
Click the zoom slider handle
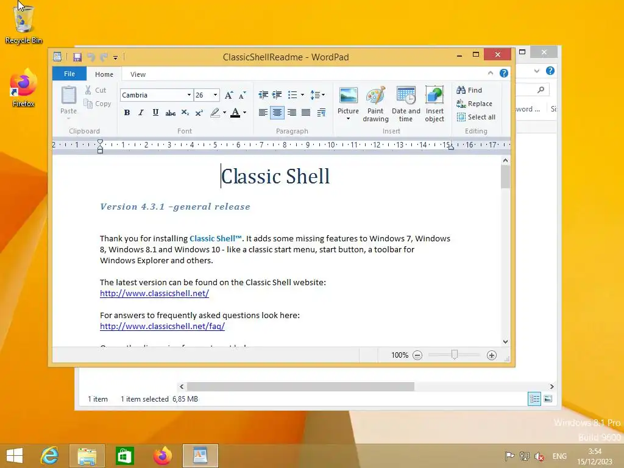(455, 354)
